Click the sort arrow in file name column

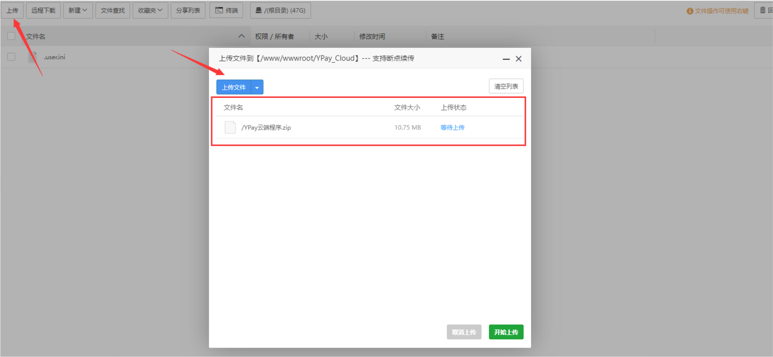tap(241, 36)
